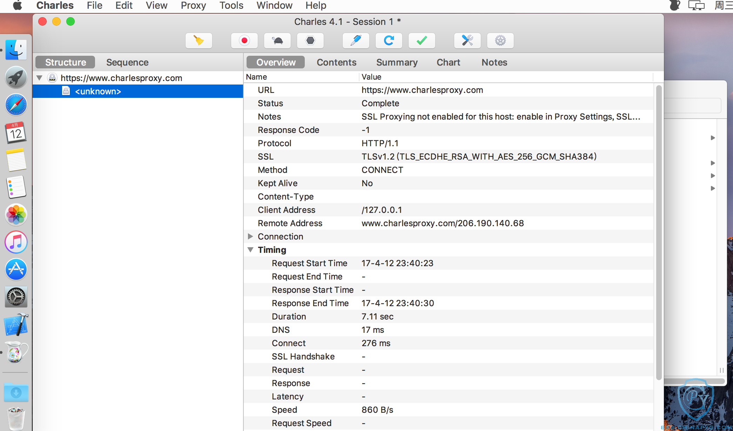Open Notes app in the Dock

tap(16, 160)
